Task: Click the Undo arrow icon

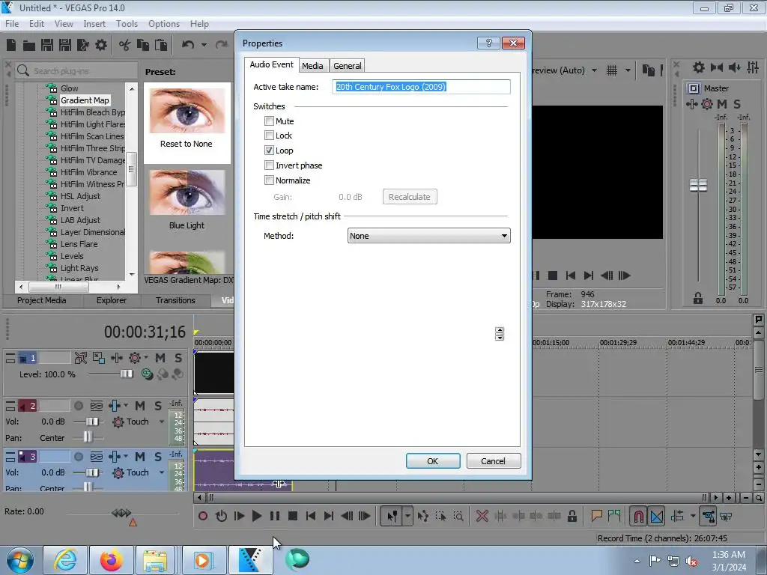Action: (x=188, y=45)
